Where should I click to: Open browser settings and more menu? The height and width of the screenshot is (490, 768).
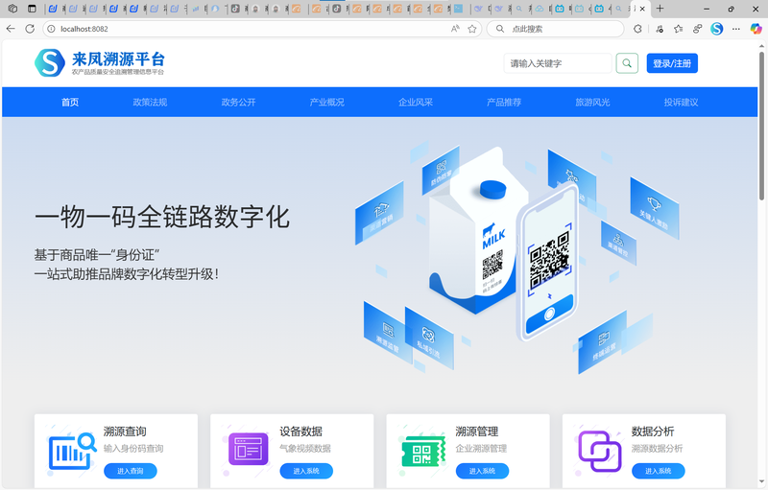point(736,29)
